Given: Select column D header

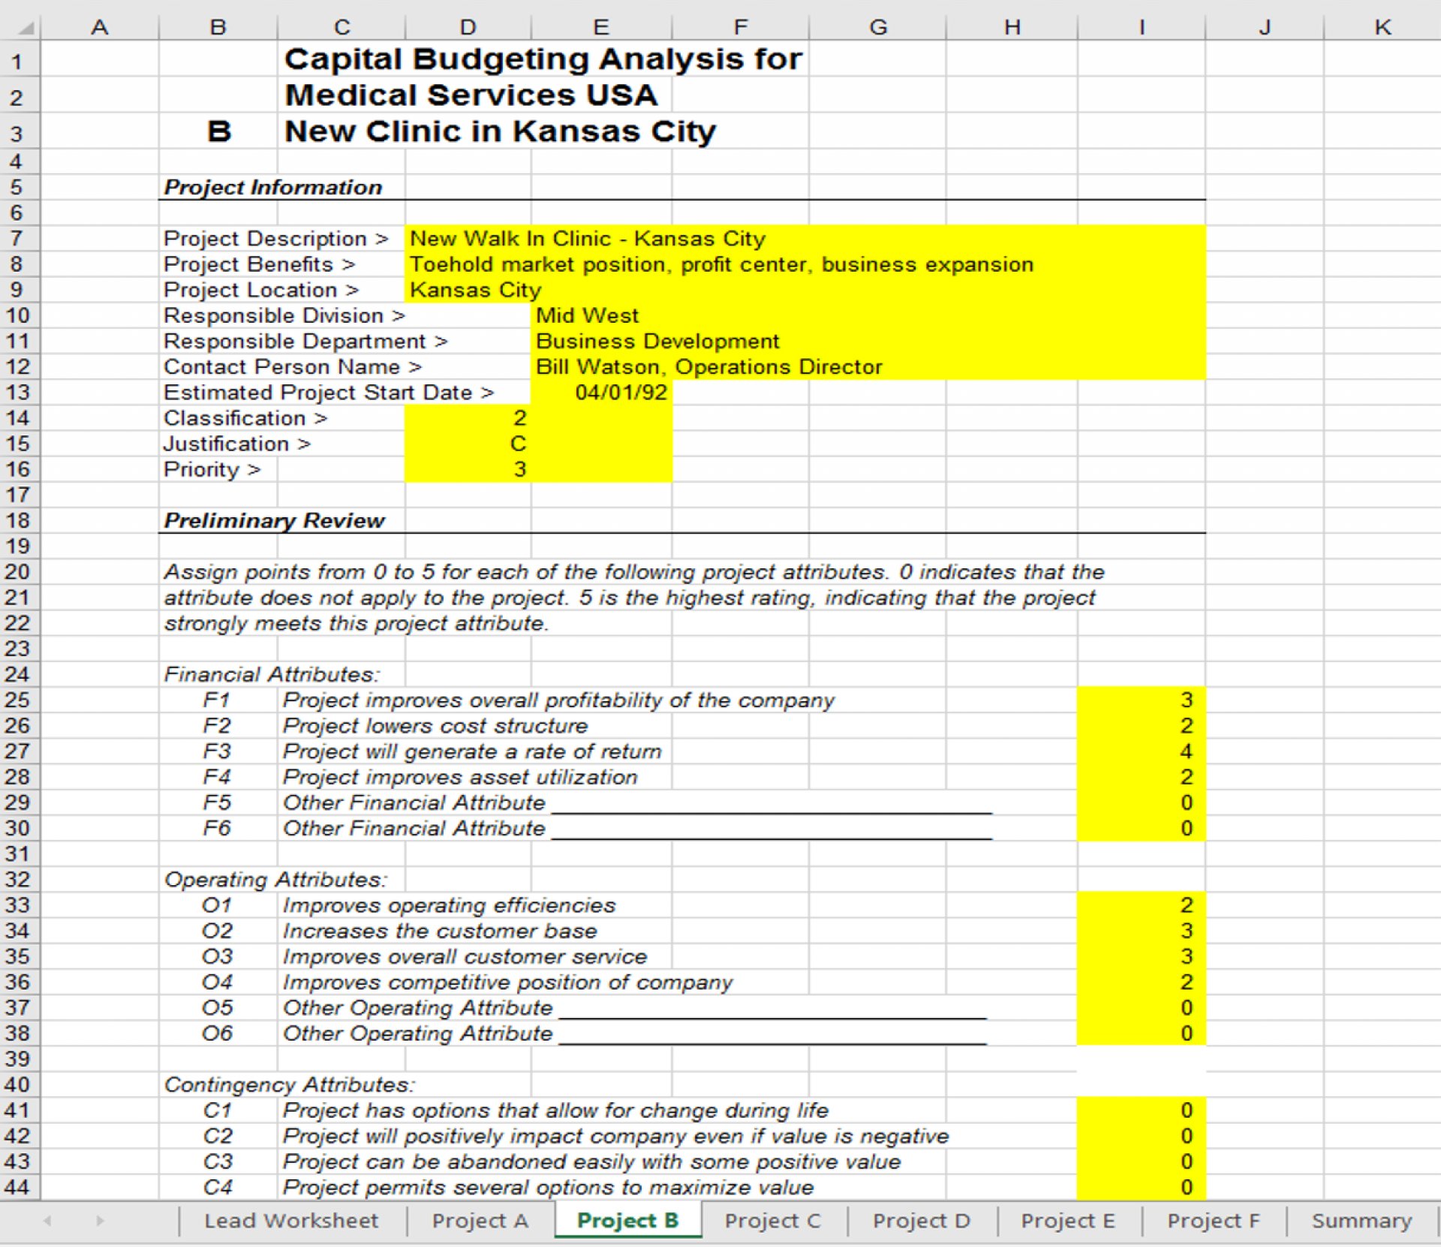Looking at the screenshot, I should [468, 27].
